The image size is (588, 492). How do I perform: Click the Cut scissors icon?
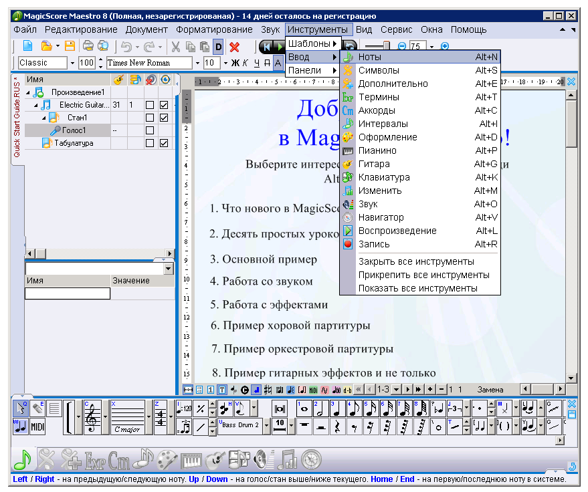tap(175, 47)
